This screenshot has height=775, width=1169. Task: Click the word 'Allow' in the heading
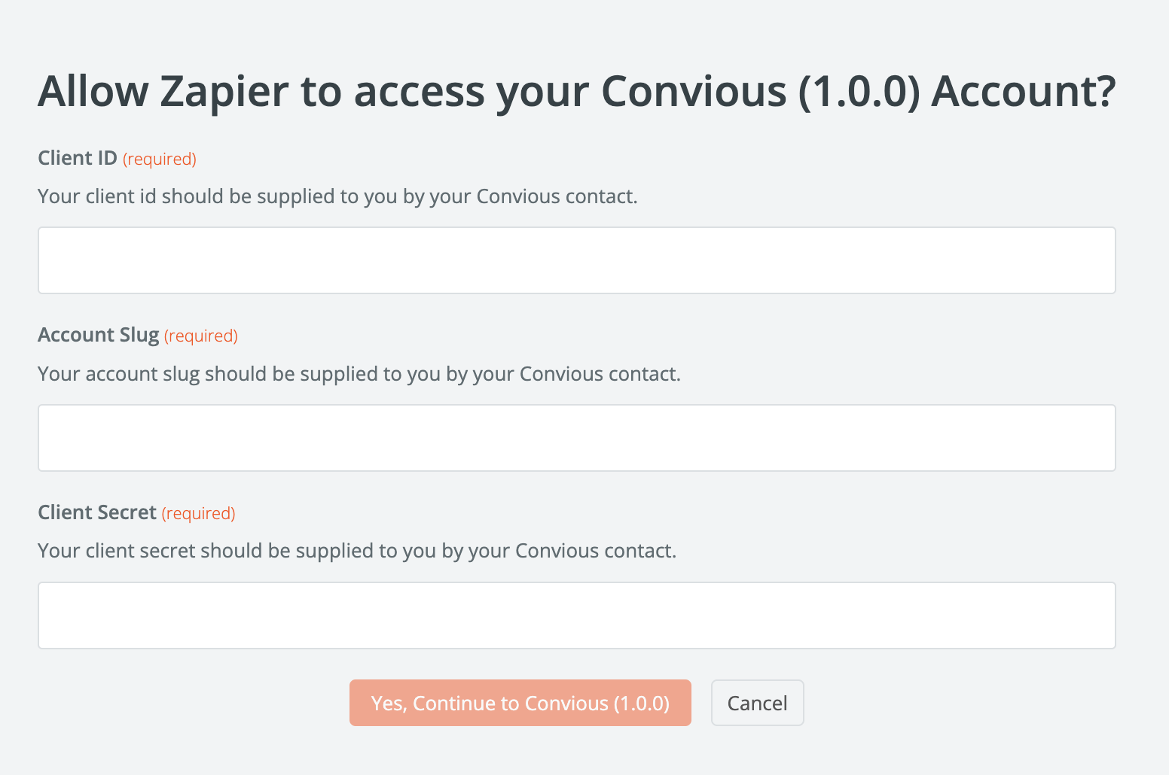(x=93, y=92)
